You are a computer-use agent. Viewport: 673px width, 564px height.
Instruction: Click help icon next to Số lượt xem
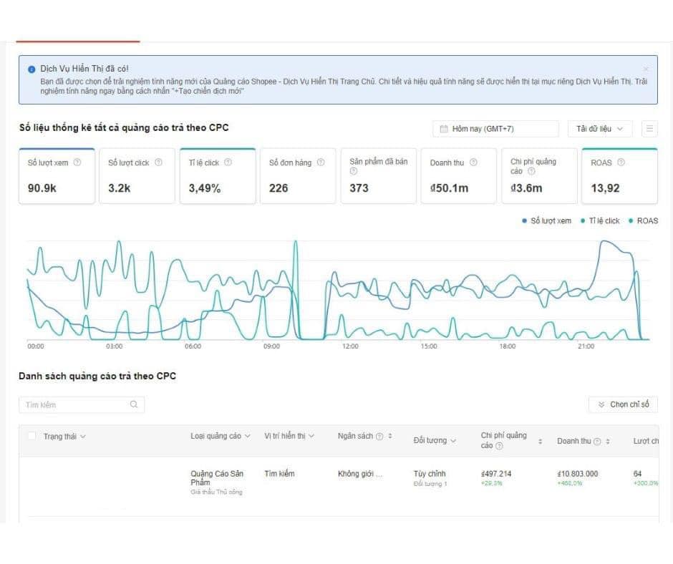click(77, 162)
